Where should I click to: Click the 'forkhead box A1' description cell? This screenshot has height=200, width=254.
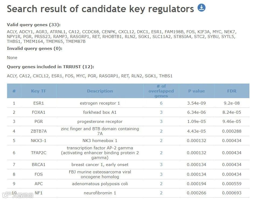coord(100,112)
